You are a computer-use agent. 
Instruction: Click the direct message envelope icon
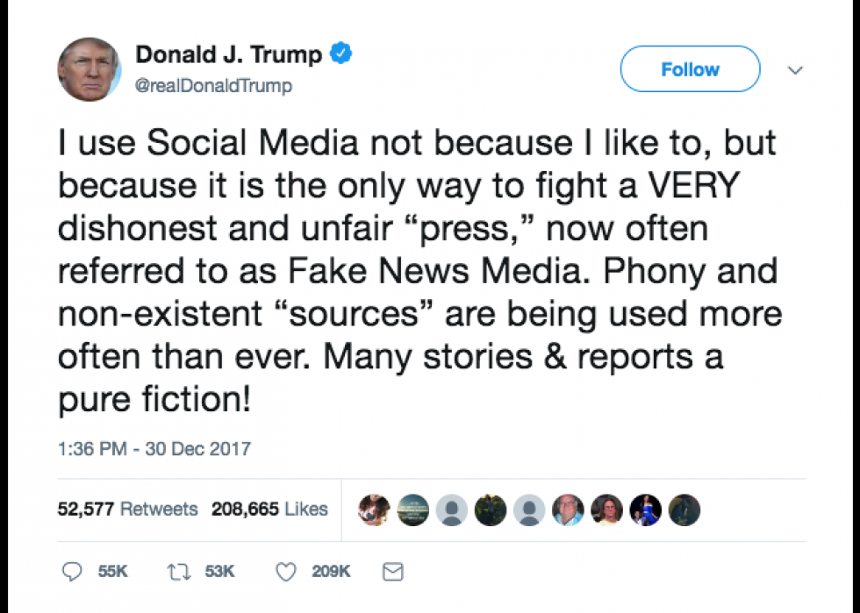tap(393, 572)
